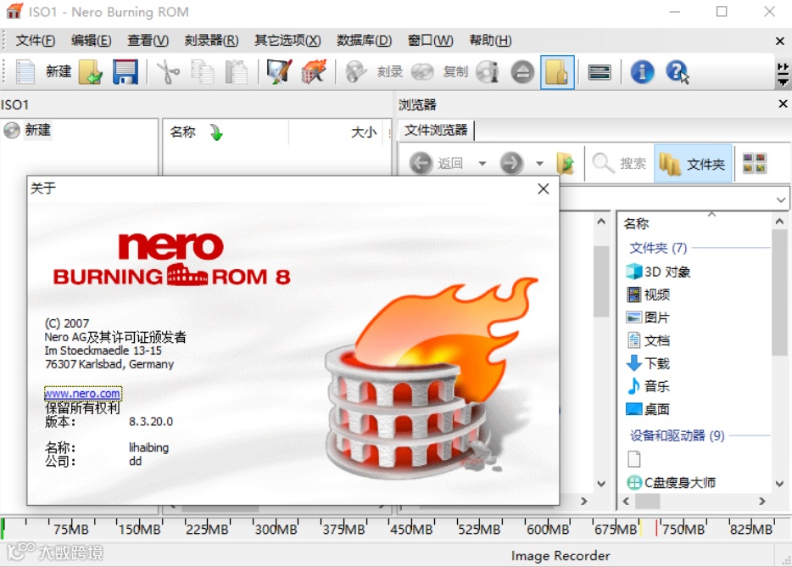Image resolution: width=792 pixels, height=567 pixels.
Task: Choose recorder via the drive icon
Action: click(600, 72)
